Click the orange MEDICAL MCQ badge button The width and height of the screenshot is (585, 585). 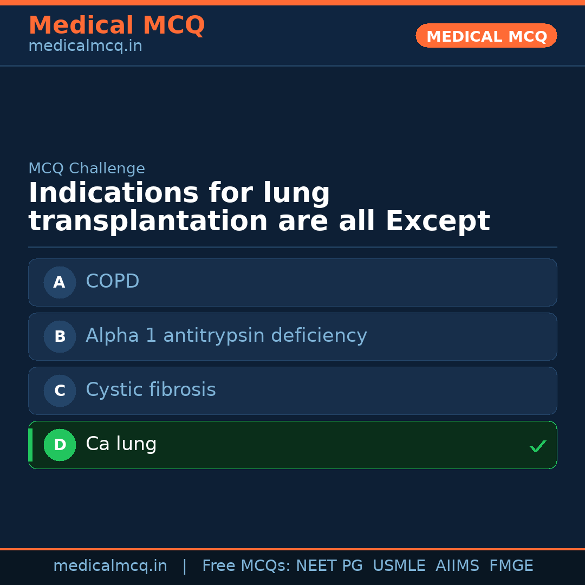[x=486, y=36]
